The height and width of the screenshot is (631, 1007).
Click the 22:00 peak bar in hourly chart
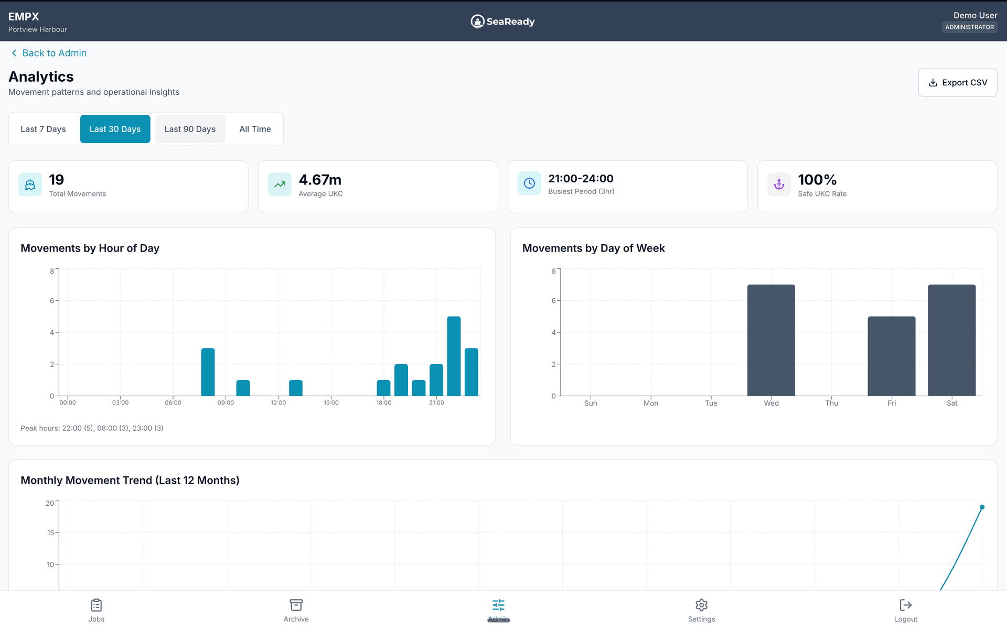tap(454, 356)
